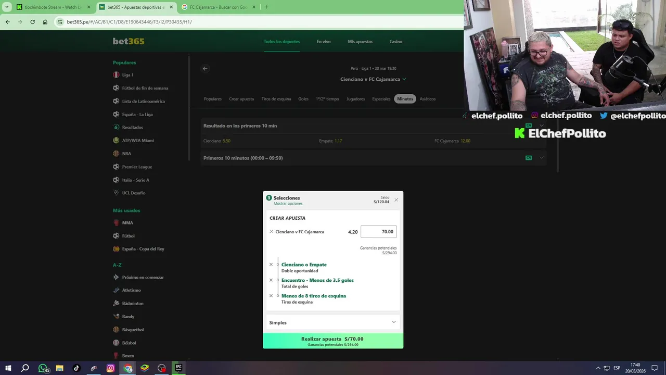Click bet builder icon on Primeros 10 minutos
The image size is (666, 375).
[529, 158]
